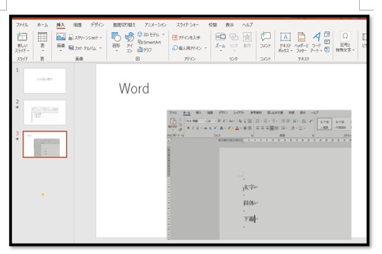Open the ズーム zoom menu
Image resolution: width=382 pixels, height=254 pixels.
220,42
